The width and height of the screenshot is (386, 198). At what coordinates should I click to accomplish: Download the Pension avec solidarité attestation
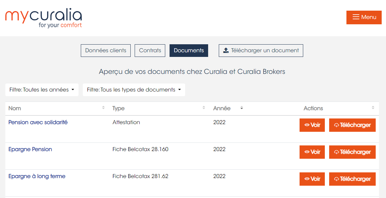(352, 125)
